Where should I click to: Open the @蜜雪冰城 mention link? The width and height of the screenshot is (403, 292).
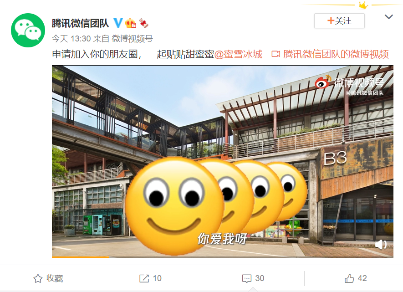(x=238, y=55)
